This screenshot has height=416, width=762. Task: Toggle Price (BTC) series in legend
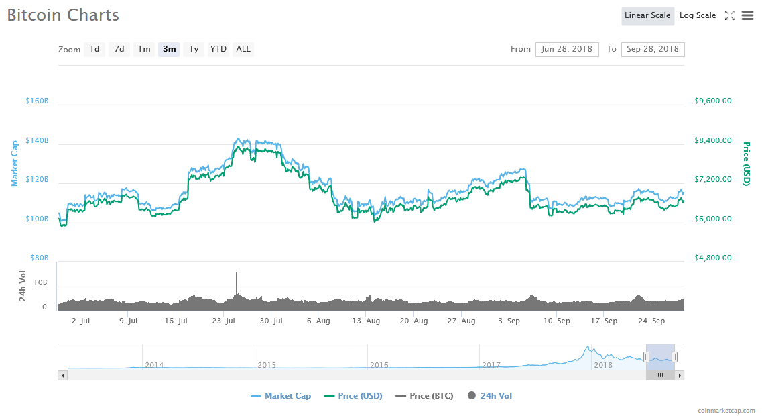[424, 396]
